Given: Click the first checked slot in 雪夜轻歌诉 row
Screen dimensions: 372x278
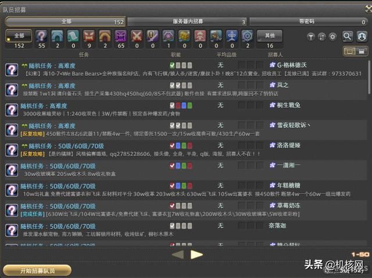Looking at the screenshot, I should [x=172, y=126].
